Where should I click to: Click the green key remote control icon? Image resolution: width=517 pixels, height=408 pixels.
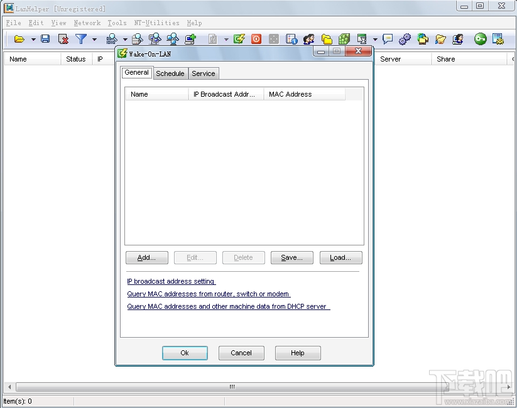pyautogui.click(x=480, y=39)
